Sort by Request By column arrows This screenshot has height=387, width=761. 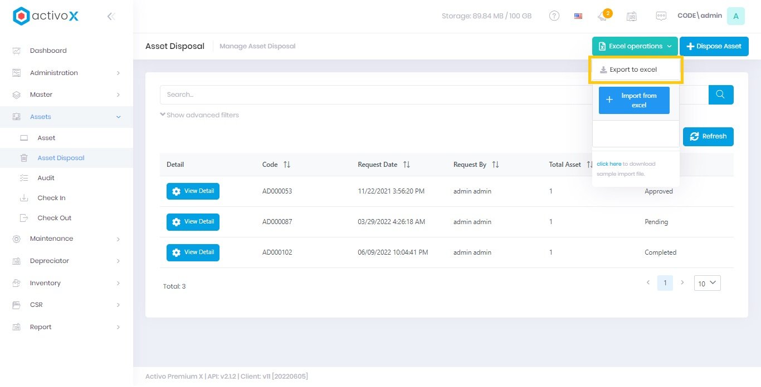click(495, 165)
